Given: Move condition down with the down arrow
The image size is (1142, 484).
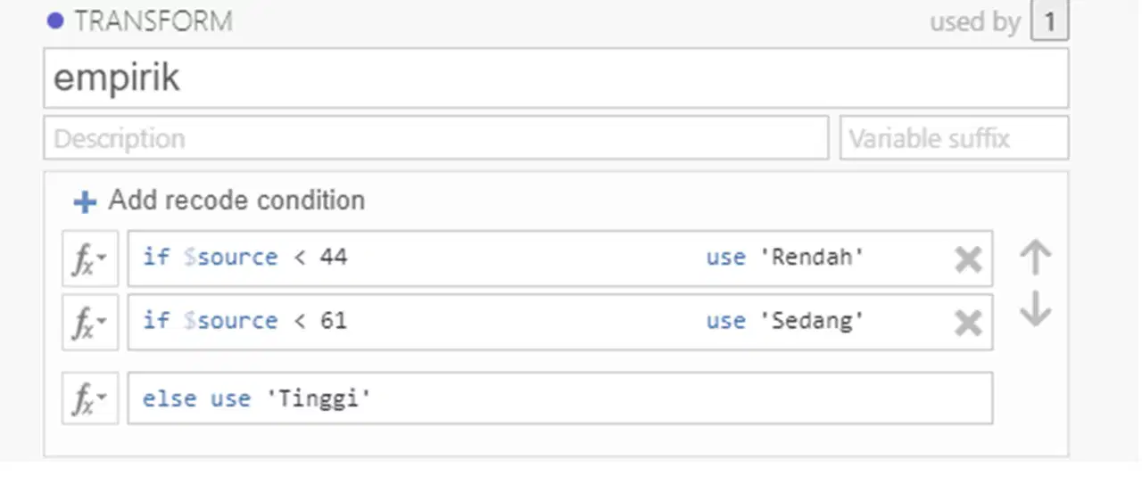Looking at the screenshot, I should tap(1035, 309).
